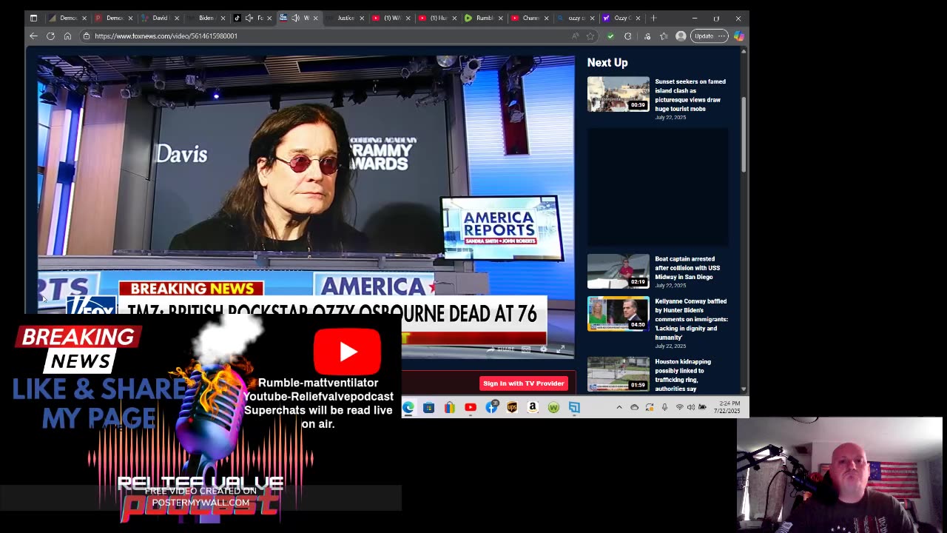
Task: Switch to the Biden tab
Action: click(x=205, y=18)
